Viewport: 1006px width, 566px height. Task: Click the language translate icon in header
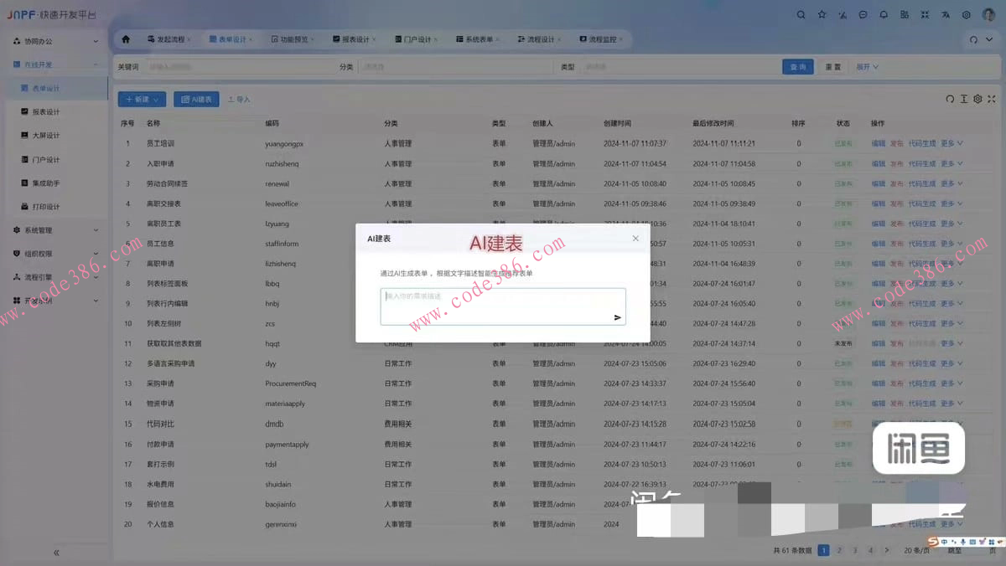[946, 14]
